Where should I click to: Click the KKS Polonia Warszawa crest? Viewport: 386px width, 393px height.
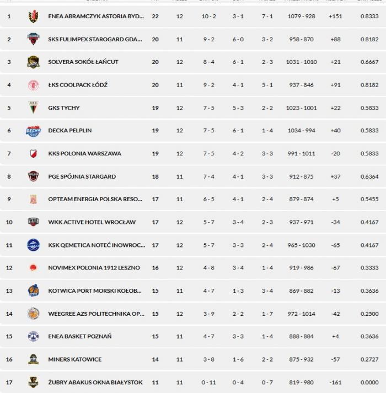[x=33, y=154]
